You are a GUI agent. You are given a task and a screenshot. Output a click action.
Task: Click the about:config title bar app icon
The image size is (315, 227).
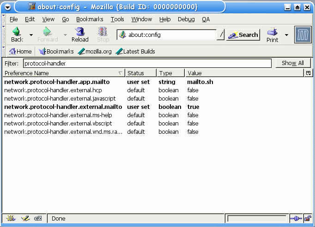31,6
